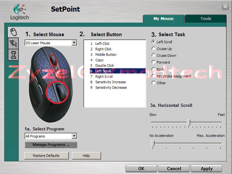This screenshot has height=174, width=232.
Task: Click the Horizontal Scroll speed slider
Action: [188, 123]
